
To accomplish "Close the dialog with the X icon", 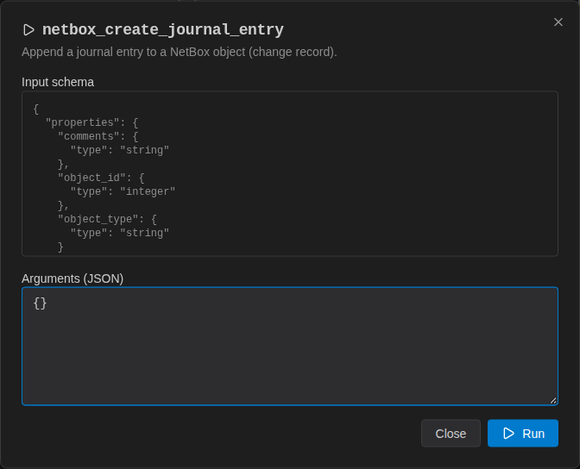I will pyautogui.click(x=558, y=22).
